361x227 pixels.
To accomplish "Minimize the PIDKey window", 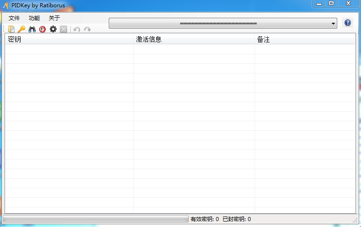I will [319, 4].
